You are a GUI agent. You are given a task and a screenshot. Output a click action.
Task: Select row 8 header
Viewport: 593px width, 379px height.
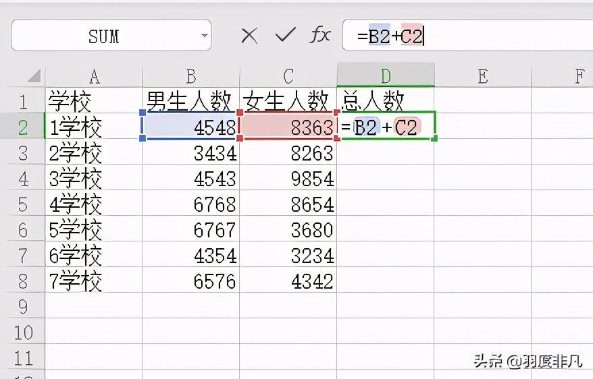coord(23,281)
